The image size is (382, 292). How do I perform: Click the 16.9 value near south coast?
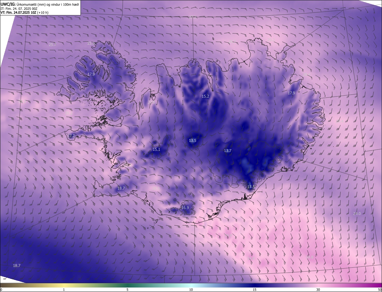(x=185, y=208)
